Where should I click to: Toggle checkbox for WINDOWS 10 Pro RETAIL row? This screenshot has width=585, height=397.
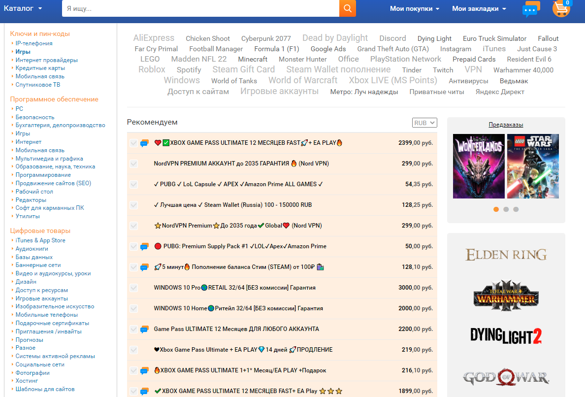coord(133,288)
